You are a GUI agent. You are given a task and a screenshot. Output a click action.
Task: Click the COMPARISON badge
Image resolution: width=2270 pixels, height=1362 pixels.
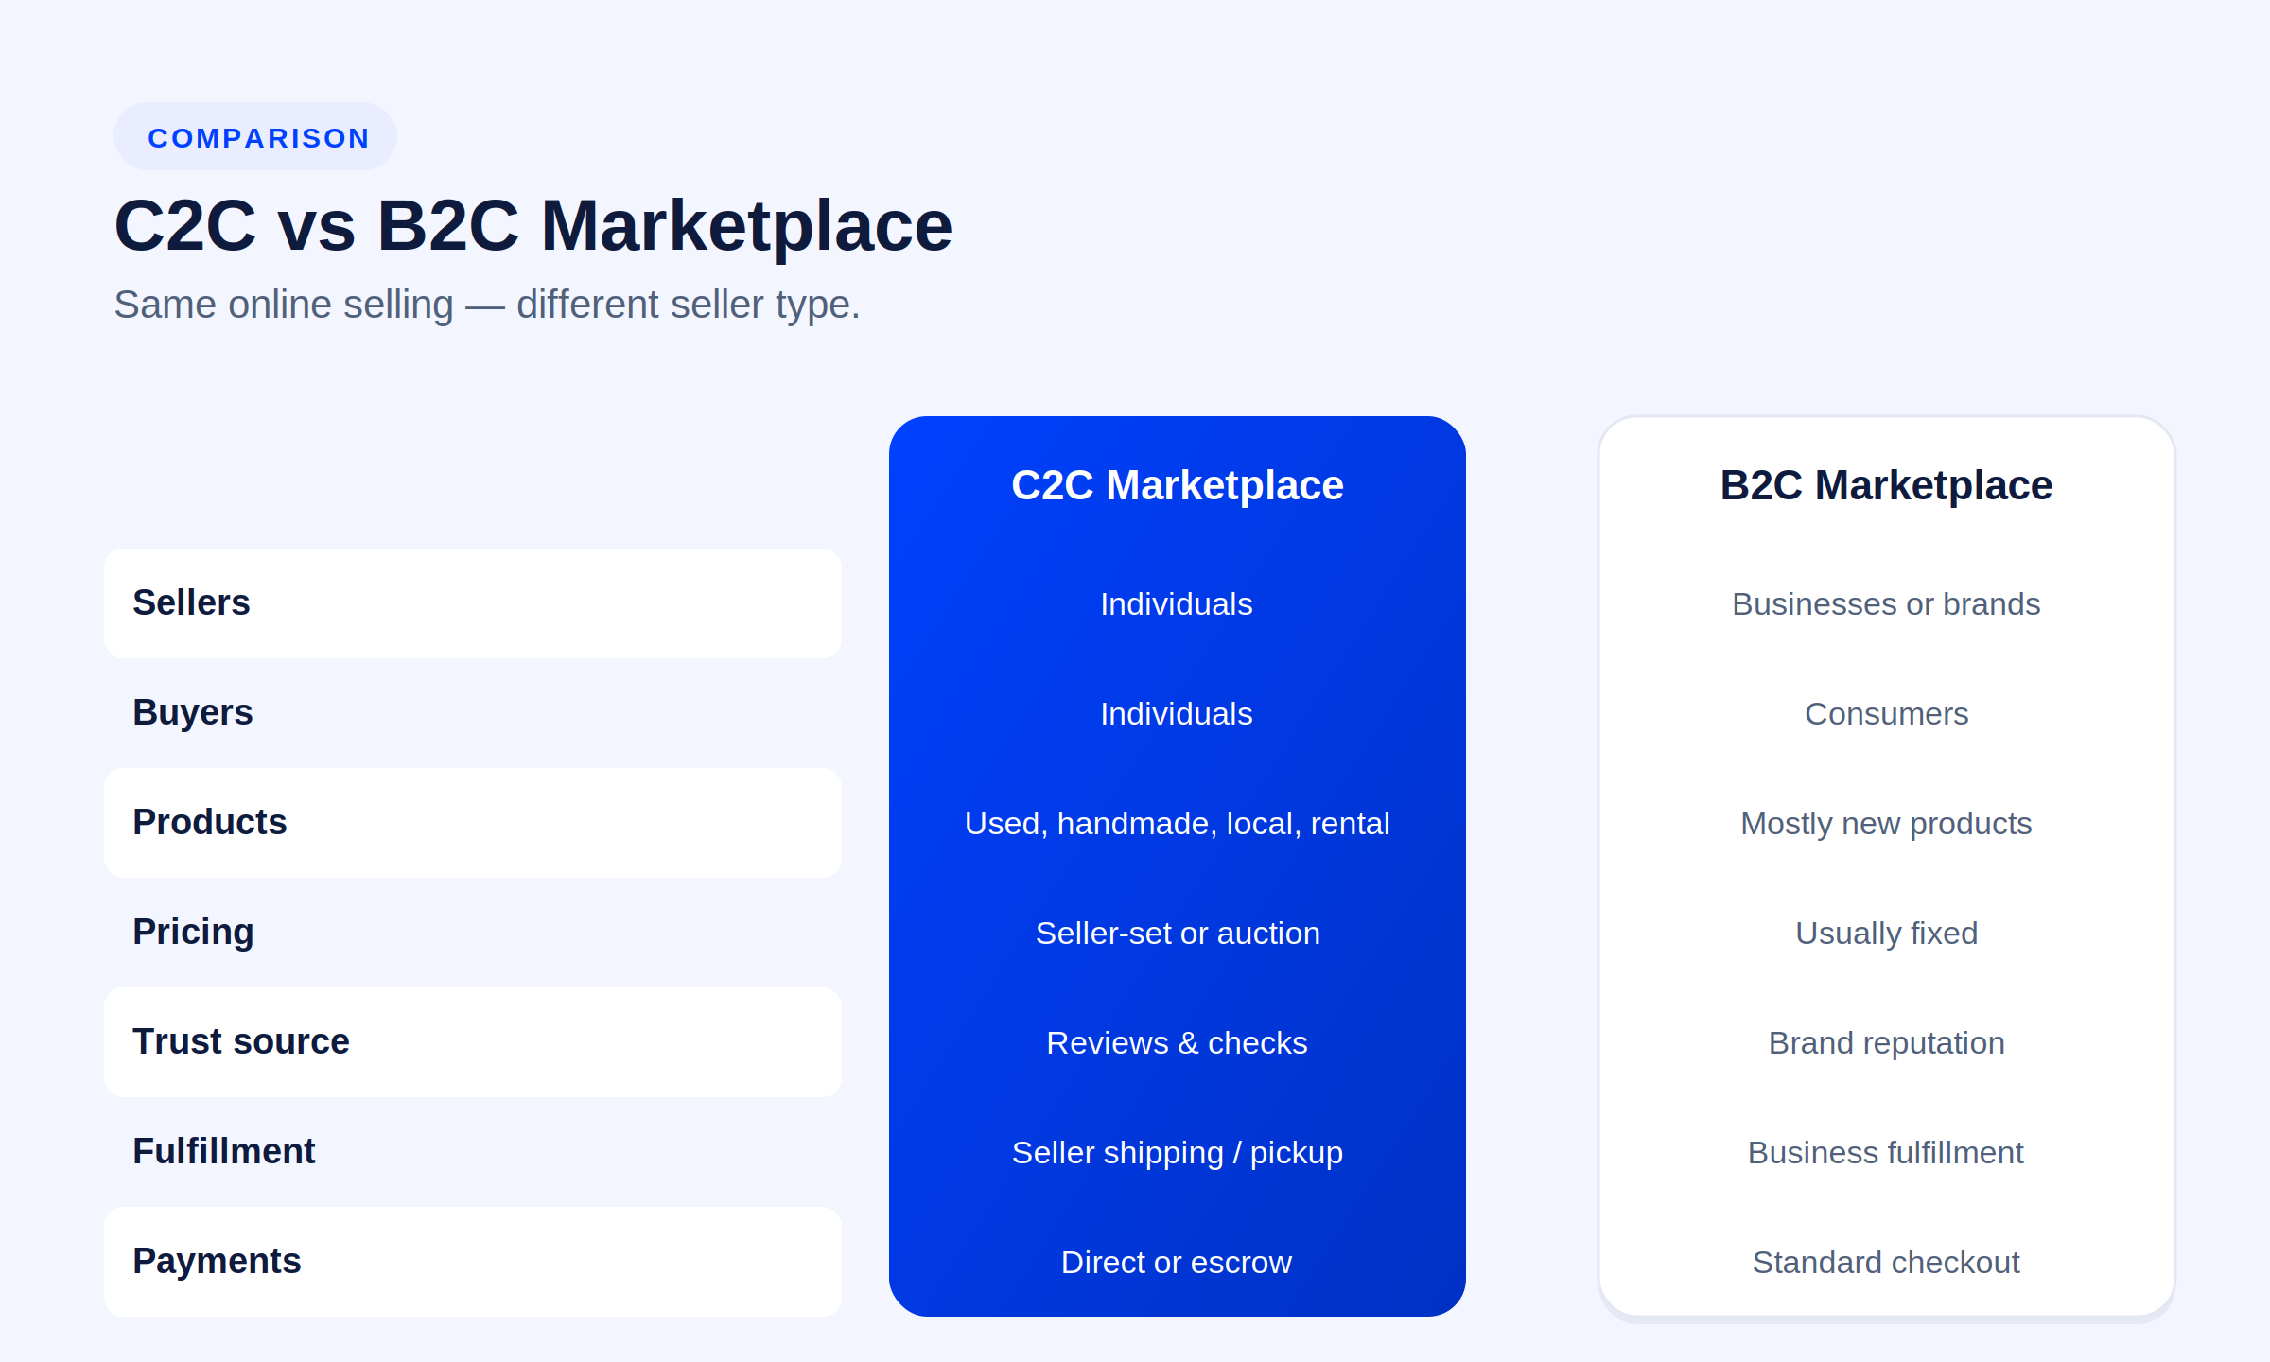click(255, 137)
